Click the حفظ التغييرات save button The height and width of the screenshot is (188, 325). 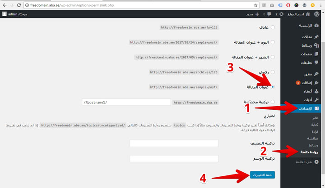(262, 175)
